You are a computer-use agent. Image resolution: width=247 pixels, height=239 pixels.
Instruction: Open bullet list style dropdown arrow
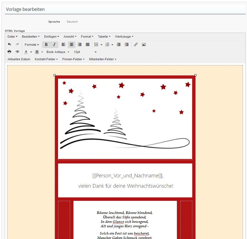click(101, 45)
